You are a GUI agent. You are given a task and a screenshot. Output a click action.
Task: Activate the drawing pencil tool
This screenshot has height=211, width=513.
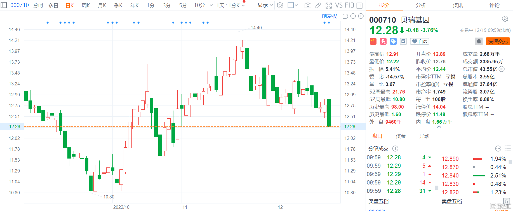318,5
